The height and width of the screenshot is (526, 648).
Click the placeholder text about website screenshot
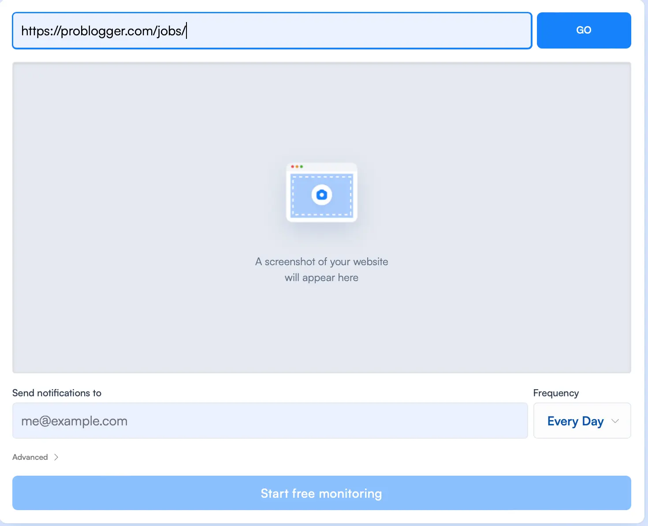pos(321,269)
